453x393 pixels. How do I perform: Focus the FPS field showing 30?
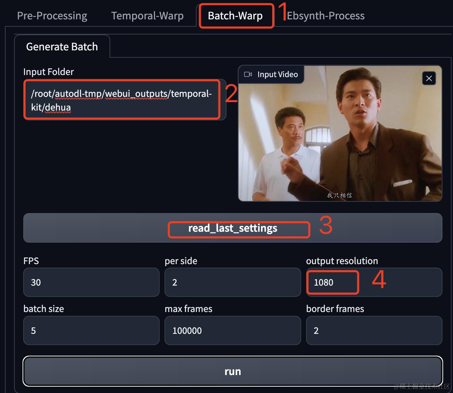click(91, 282)
